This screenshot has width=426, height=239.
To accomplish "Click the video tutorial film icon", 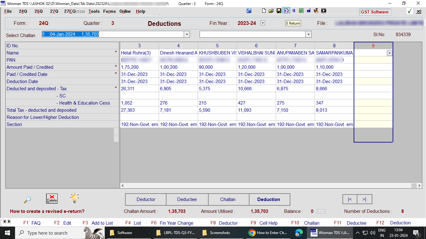I will (x=324, y=11).
